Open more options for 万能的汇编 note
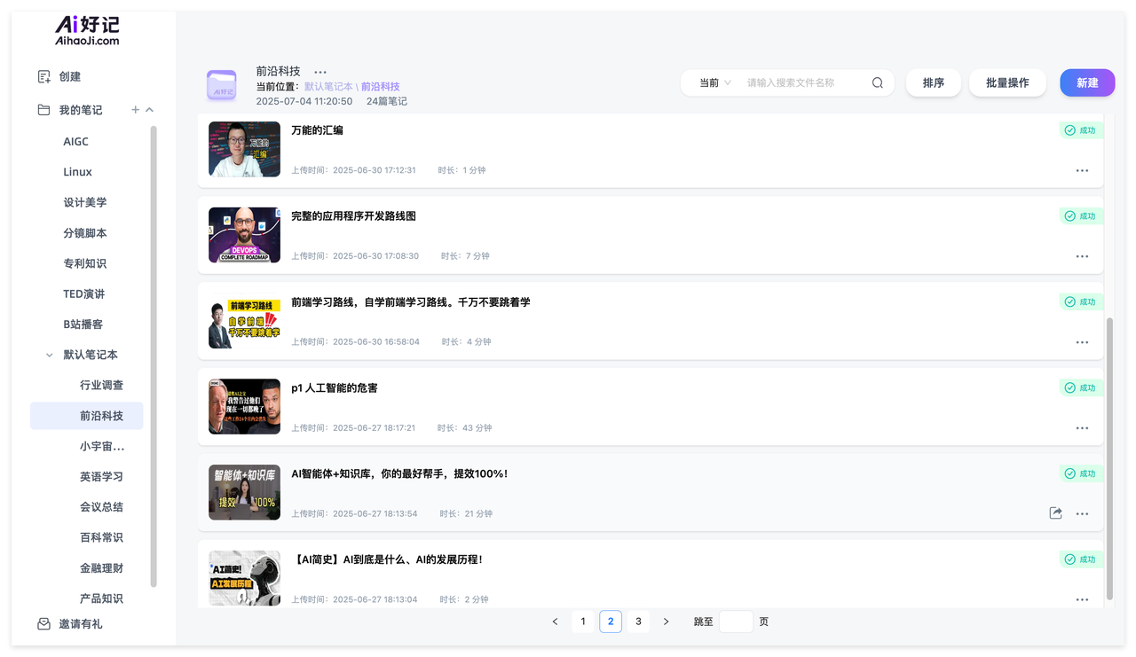Viewport: 1136px width, 657px height. (1082, 170)
